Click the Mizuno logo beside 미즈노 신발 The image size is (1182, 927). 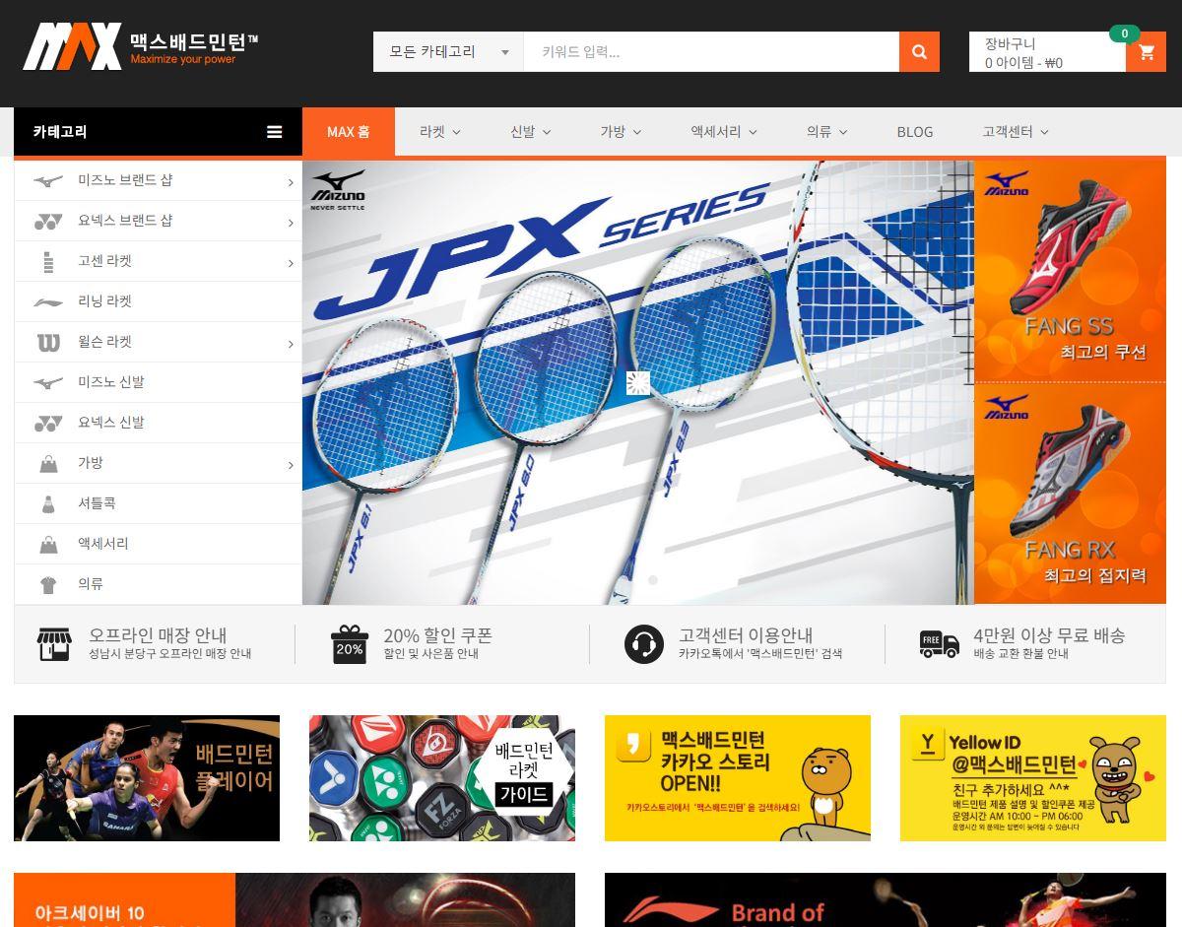click(48, 383)
